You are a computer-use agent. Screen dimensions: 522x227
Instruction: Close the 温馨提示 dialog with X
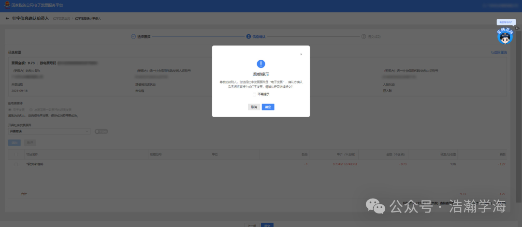pos(301,54)
